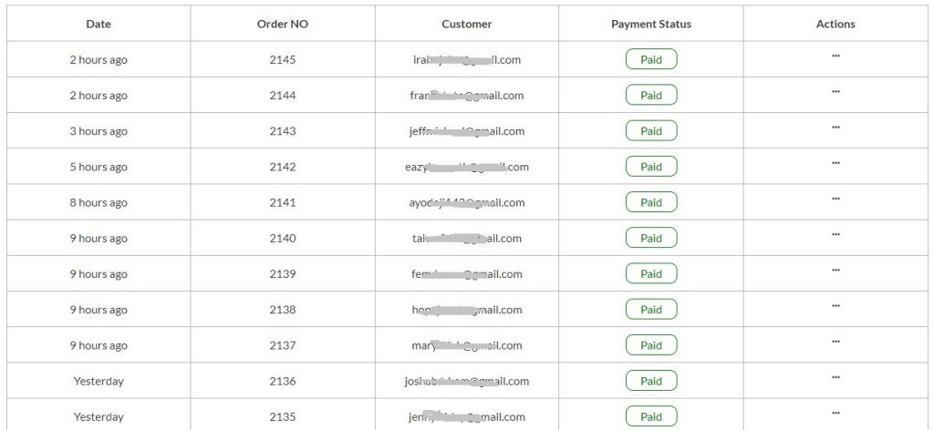Select the Paid badge on order 2136

pyautogui.click(x=651, y=381)
